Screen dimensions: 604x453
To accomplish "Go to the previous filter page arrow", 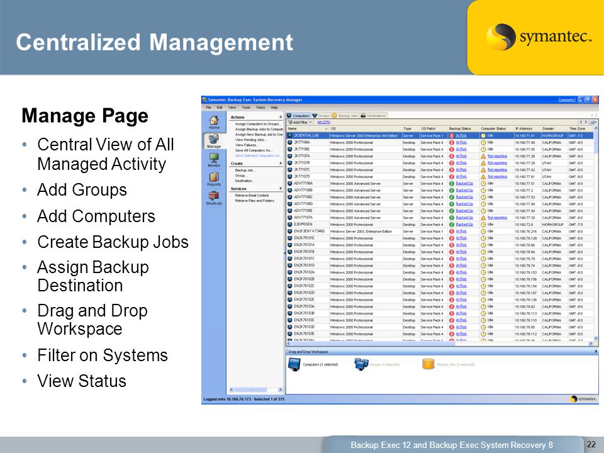I will pyautogui.click(x=581, y=122).
